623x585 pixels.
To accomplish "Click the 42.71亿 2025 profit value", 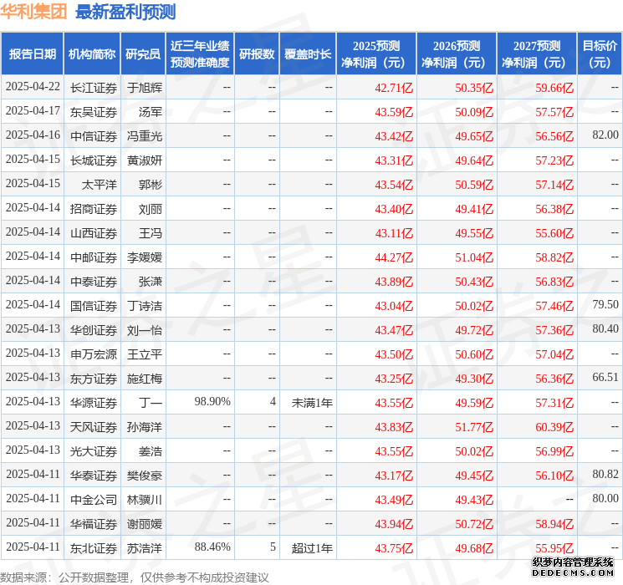I will [x=394, y=88].
